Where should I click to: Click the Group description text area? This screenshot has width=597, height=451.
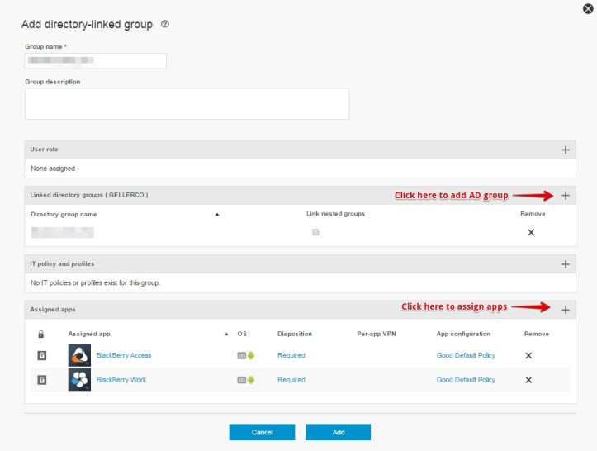(x=187, y=104)
